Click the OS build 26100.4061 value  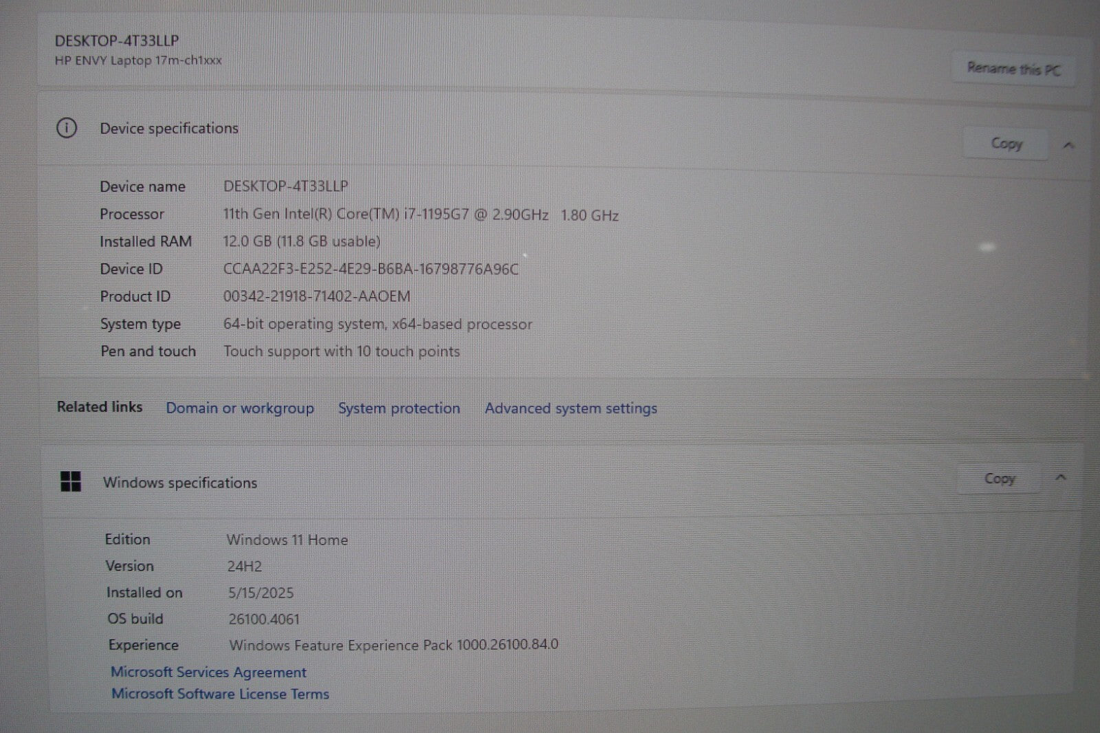[x=264, y=619]
